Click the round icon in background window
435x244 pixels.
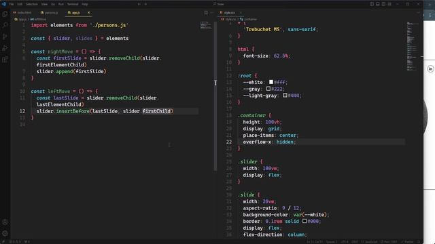(430, 68)
